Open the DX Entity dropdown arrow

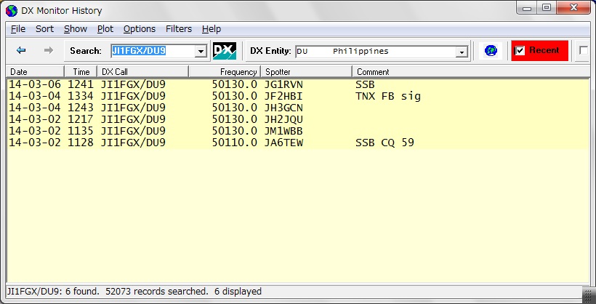pos(462,52)
